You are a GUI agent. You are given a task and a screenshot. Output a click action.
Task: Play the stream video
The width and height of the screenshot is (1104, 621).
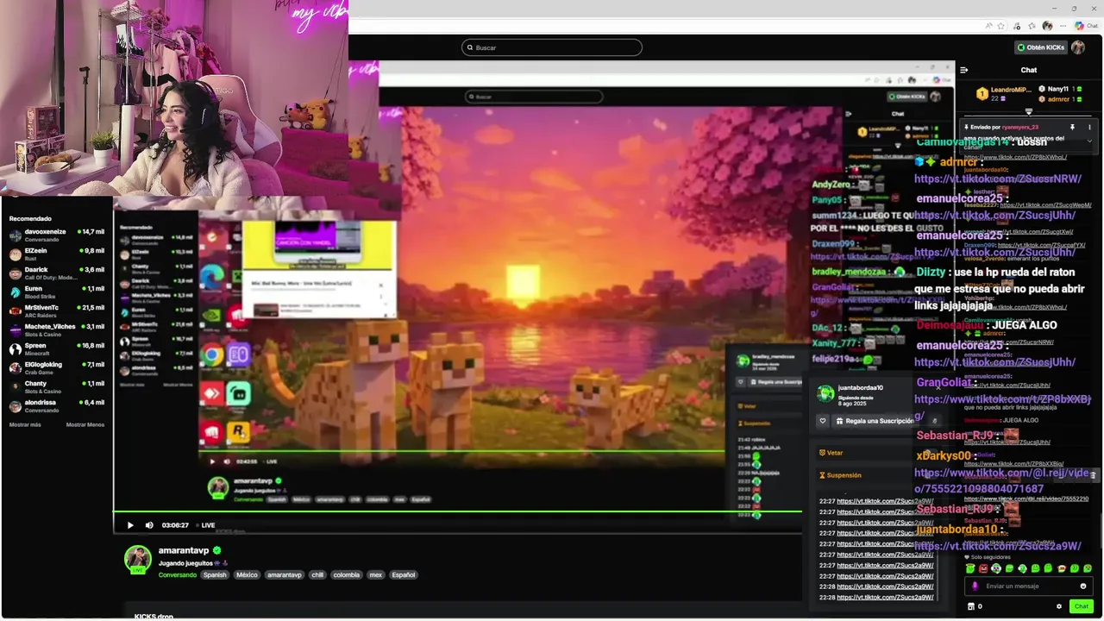(x=130, y=525)
